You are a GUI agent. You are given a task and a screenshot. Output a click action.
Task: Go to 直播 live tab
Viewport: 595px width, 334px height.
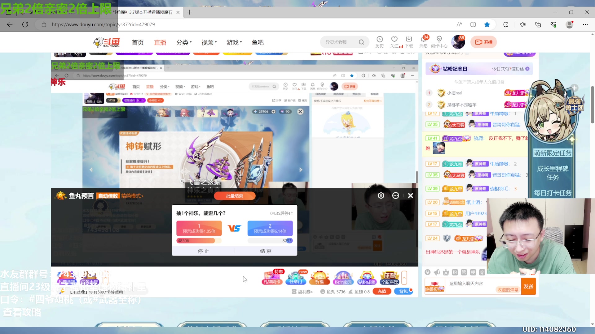(x=160, y=42)
